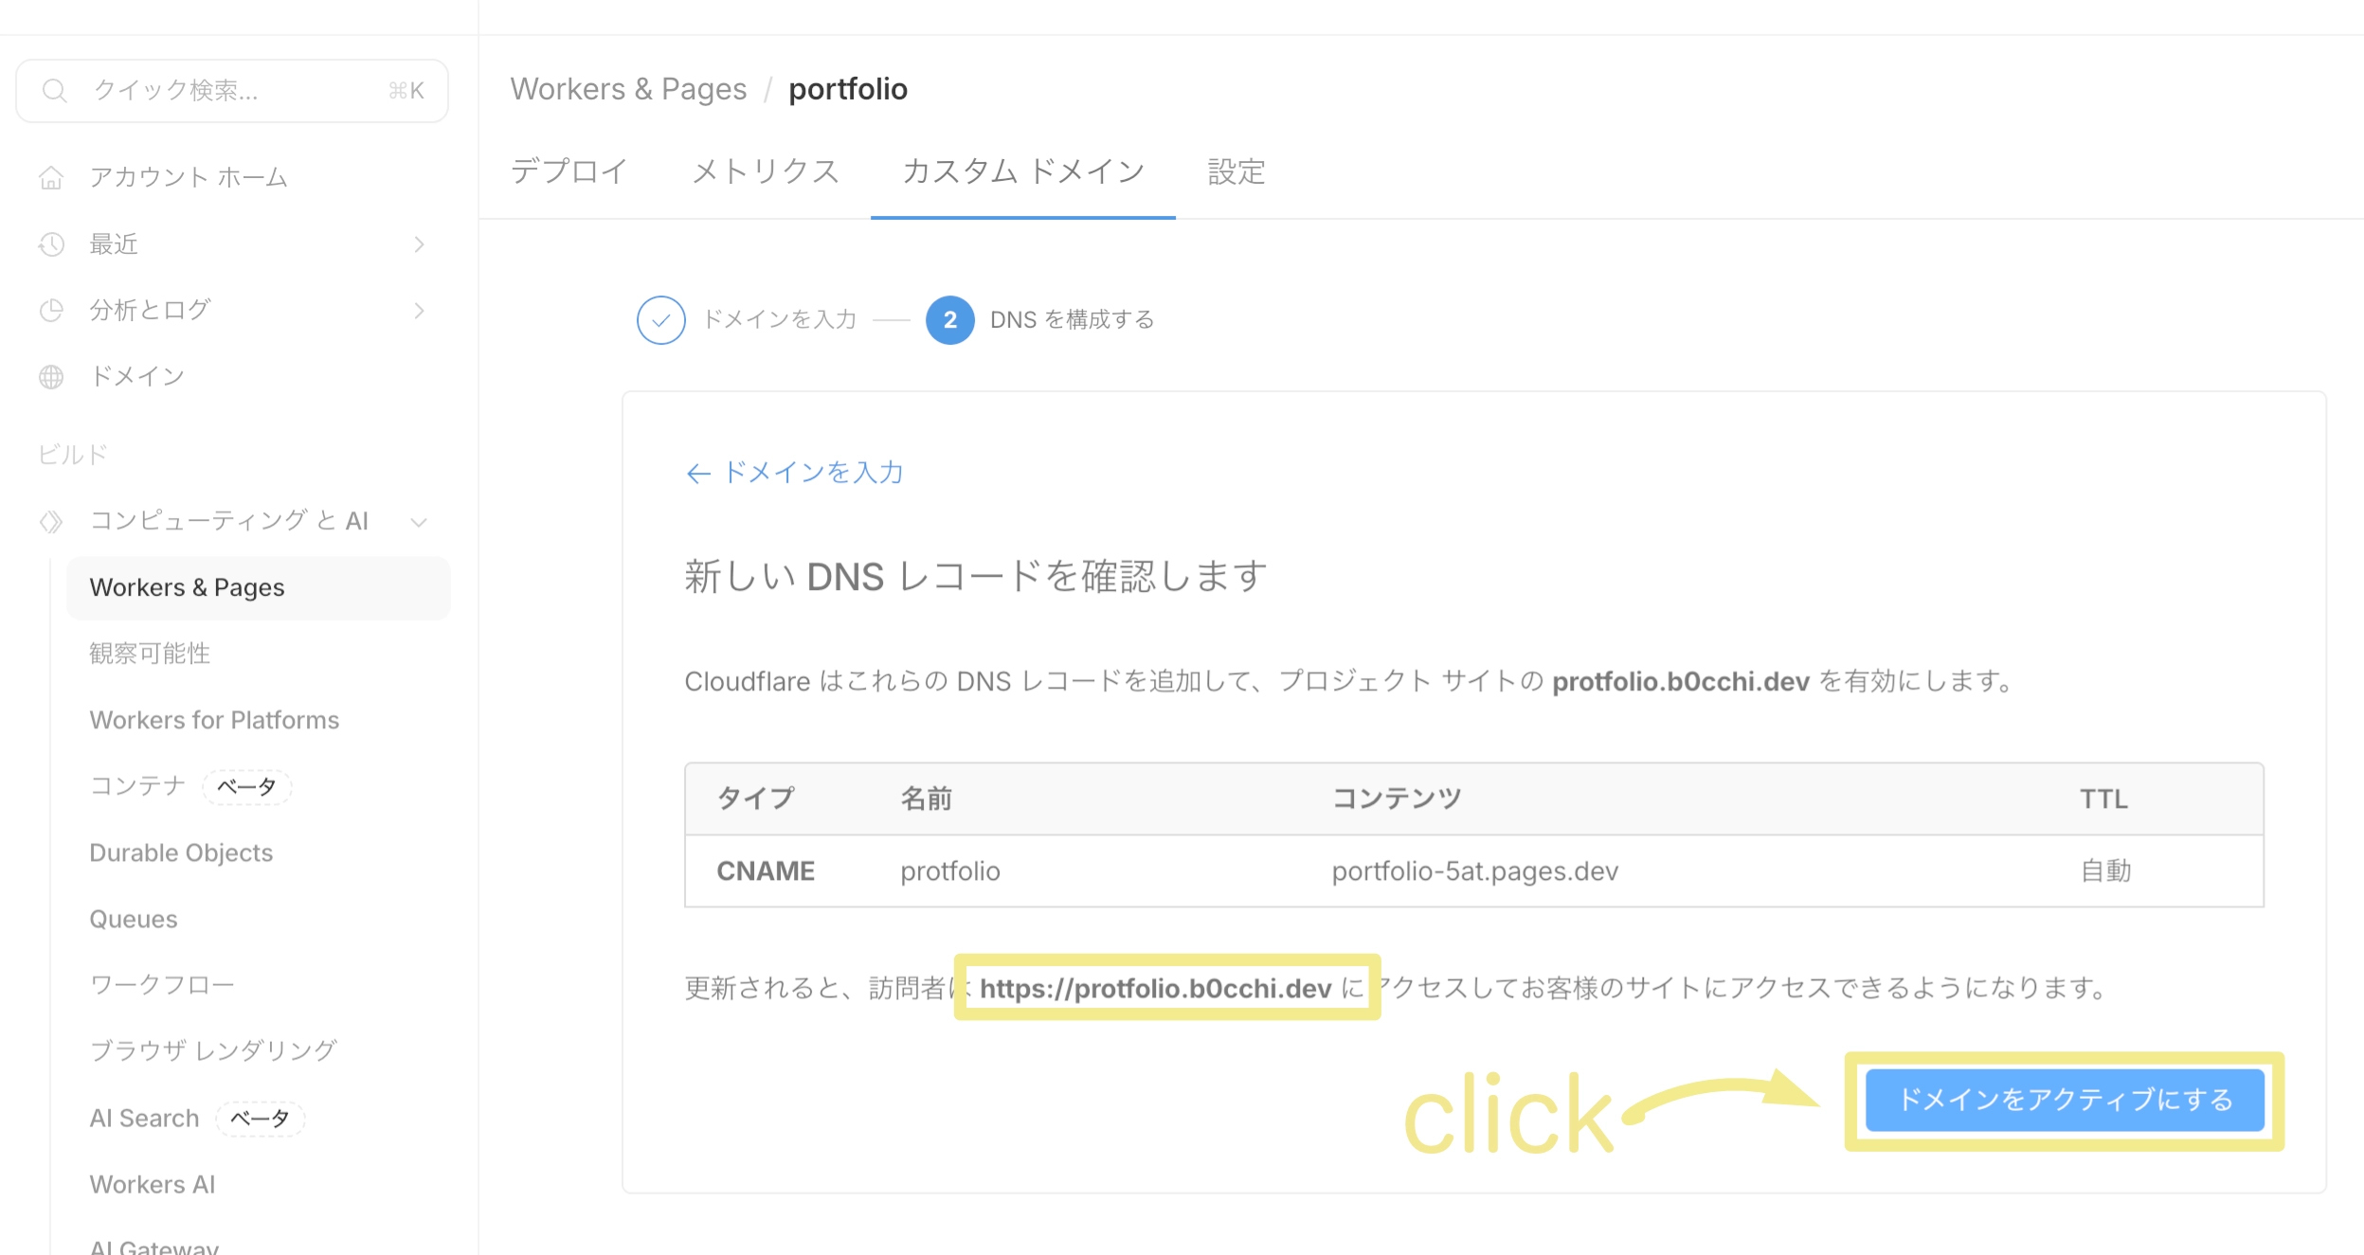Click the globe icon next to ドメイン

(x=51, y=375)
